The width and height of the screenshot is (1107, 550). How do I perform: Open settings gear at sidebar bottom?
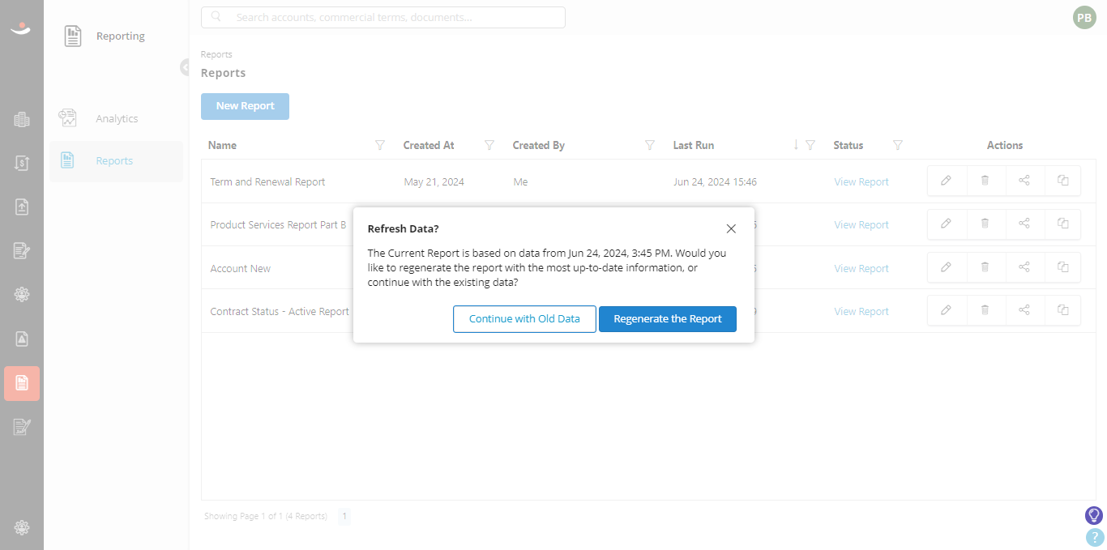pos(22,527)
